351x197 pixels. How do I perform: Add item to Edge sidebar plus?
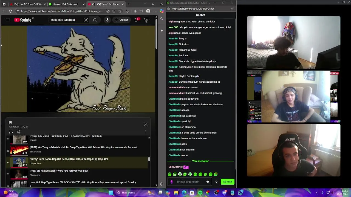point(162,31)
